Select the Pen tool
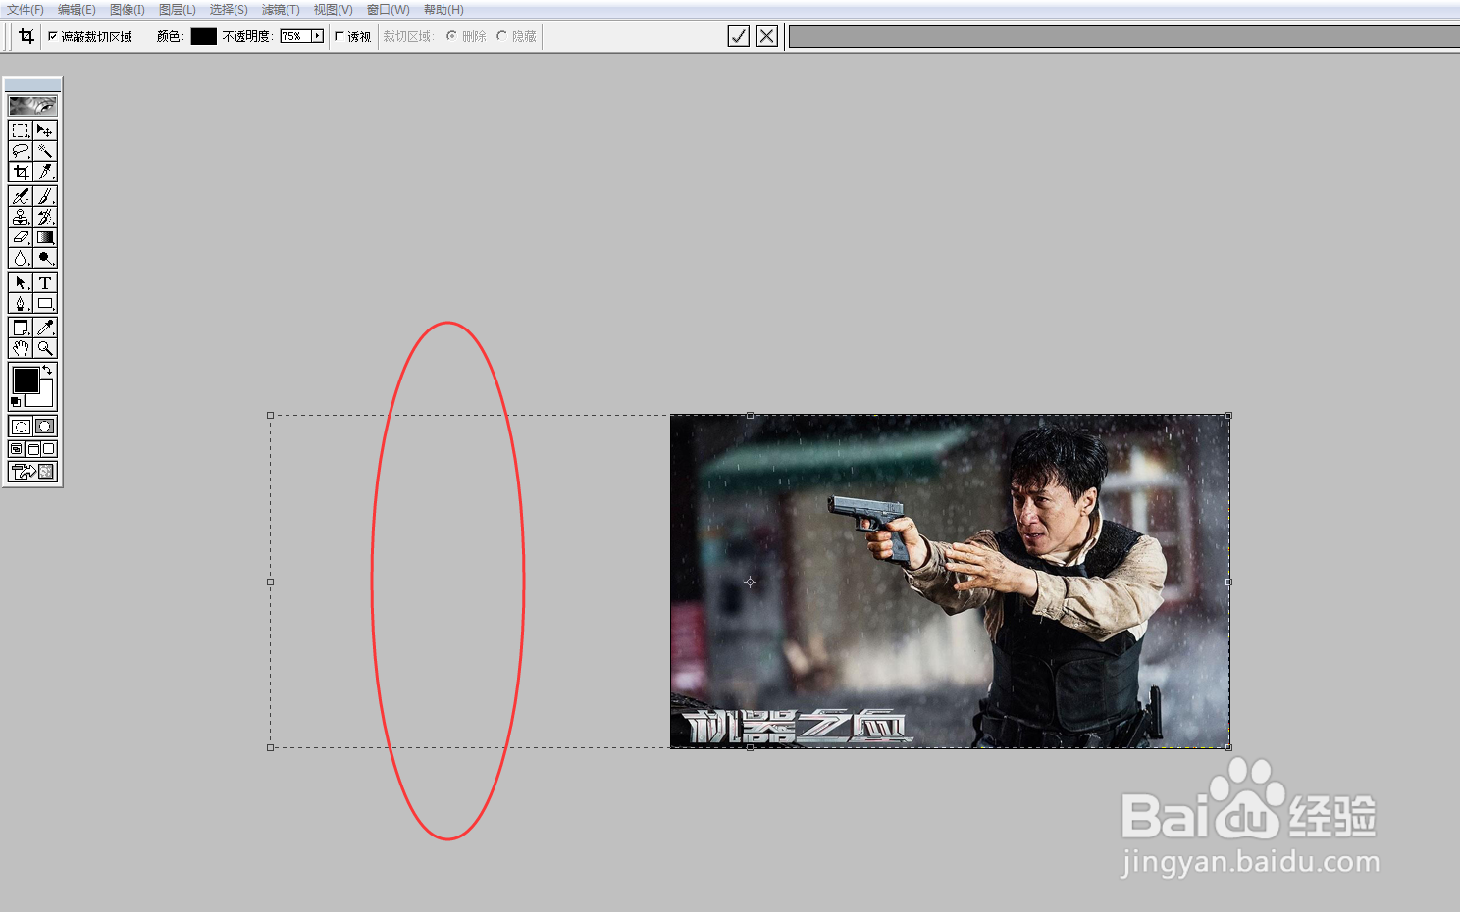 pyautogui.click(x=21, y=303)
